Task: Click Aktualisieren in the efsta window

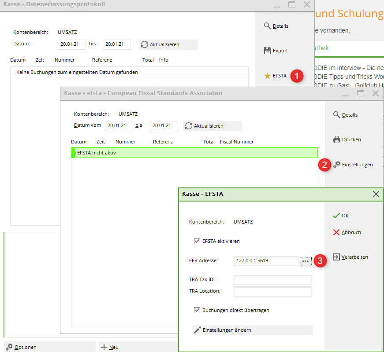Action: [x=213, y=126]
